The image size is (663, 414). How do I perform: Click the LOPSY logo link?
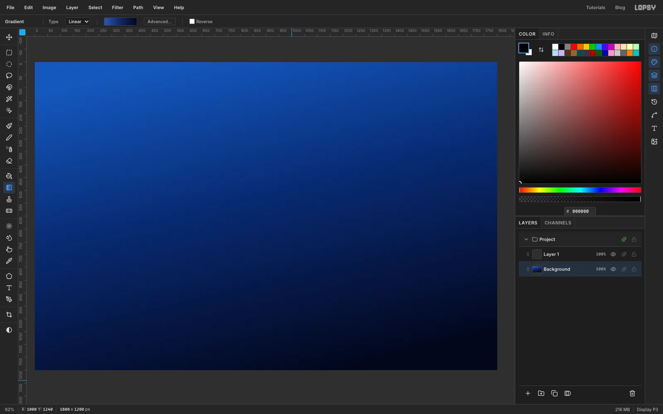coord(645,7)
